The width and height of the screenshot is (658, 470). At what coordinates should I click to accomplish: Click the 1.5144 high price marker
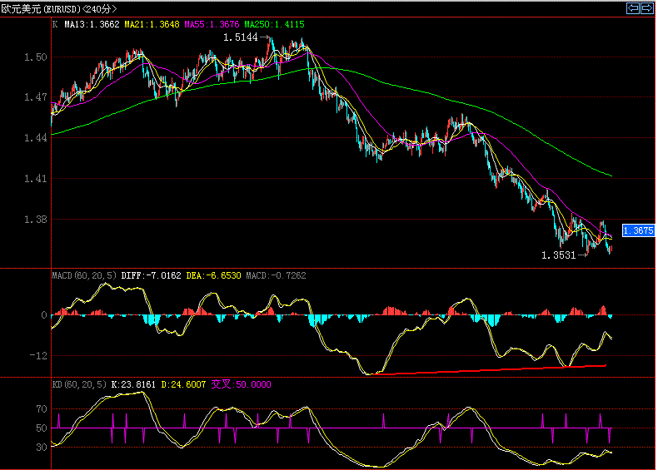[x=240, y=37]
